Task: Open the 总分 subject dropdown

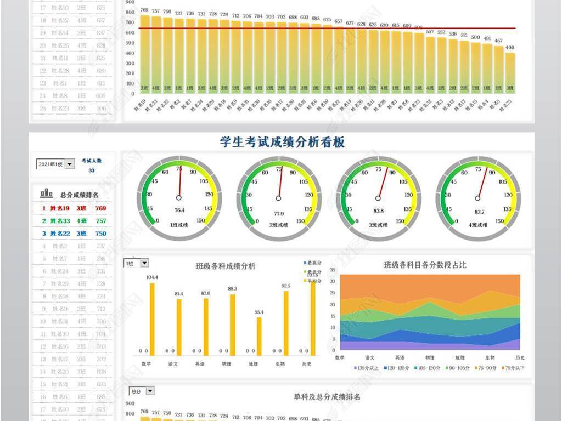Action: pos(150,391)
